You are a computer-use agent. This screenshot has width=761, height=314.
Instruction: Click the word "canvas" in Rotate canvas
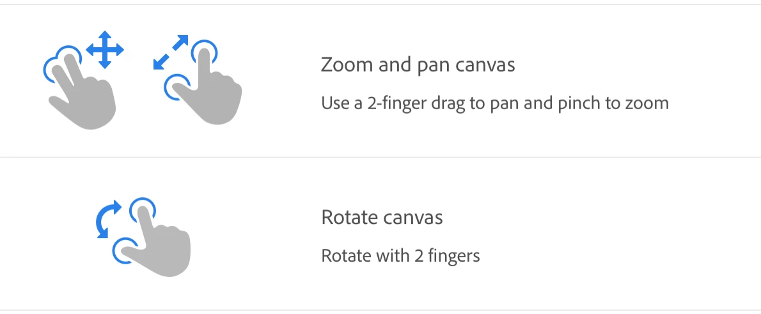pyautogui.click(x=412, y=218)
